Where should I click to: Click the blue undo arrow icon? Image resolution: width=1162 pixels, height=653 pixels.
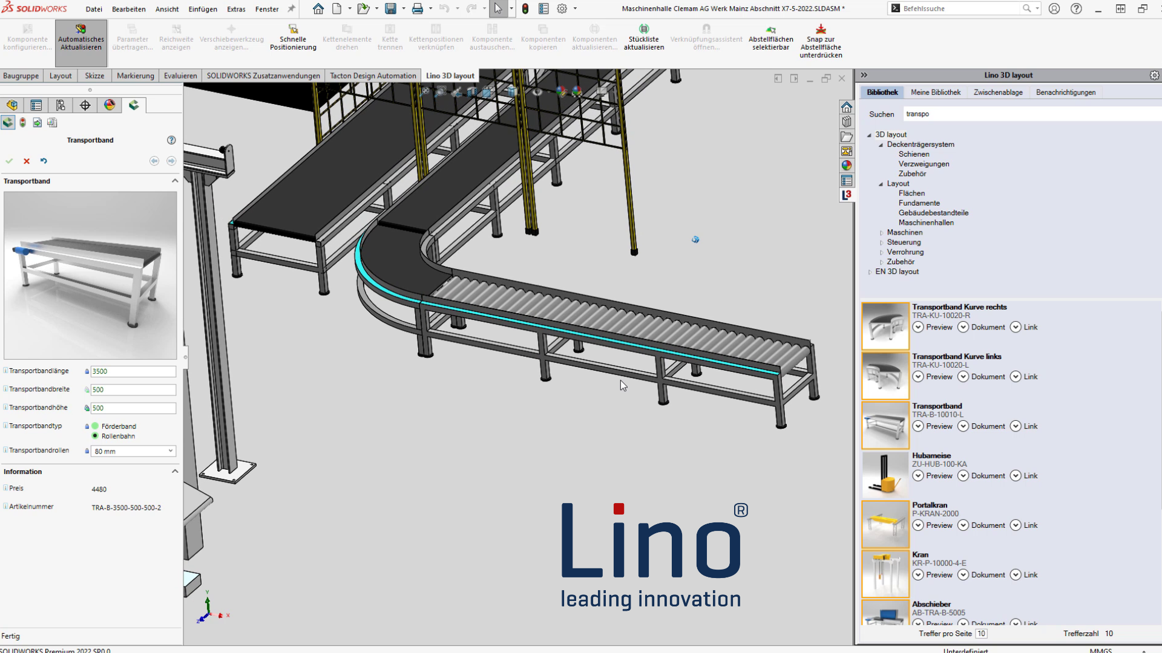(x=44, y=161)
